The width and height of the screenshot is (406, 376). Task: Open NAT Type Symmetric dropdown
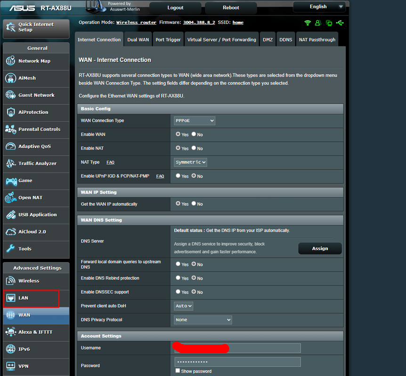pyautogui.click(x=190, y=162)
